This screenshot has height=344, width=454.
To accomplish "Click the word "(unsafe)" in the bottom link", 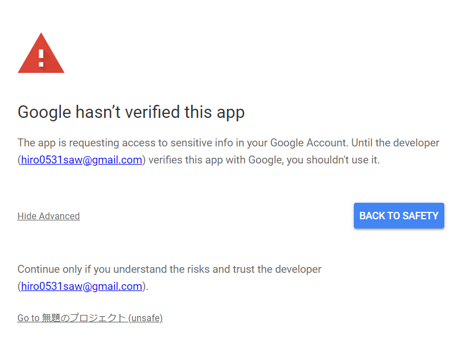I will (x=146, y=318).
